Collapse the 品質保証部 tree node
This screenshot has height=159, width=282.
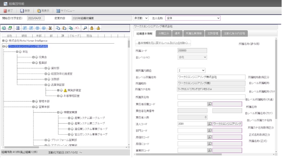pos(46,85)
